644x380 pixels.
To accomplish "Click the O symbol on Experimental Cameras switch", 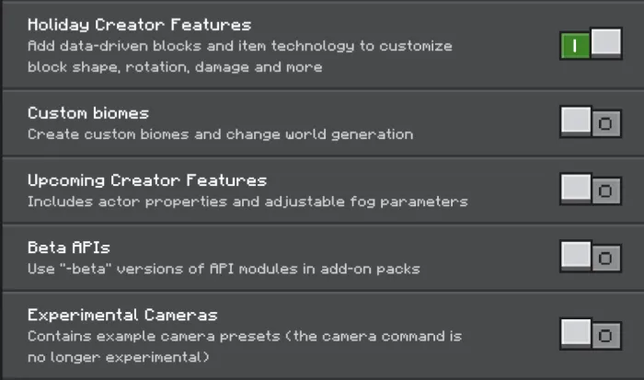I will (x=605, y=336).
